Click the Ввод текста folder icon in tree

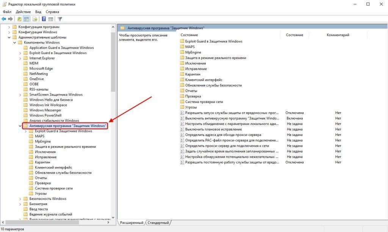point(25,209)
